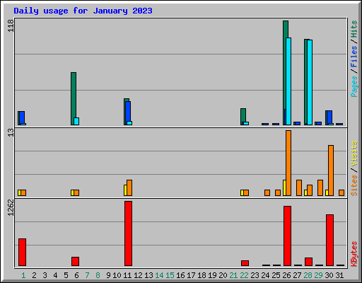Click the green day label '7'

tap(87, 275)
